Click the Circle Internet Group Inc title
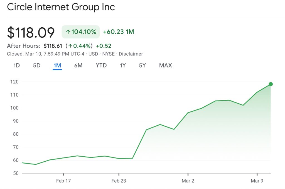Viewport: 285px width, 189px height. [x=61, y=7]
